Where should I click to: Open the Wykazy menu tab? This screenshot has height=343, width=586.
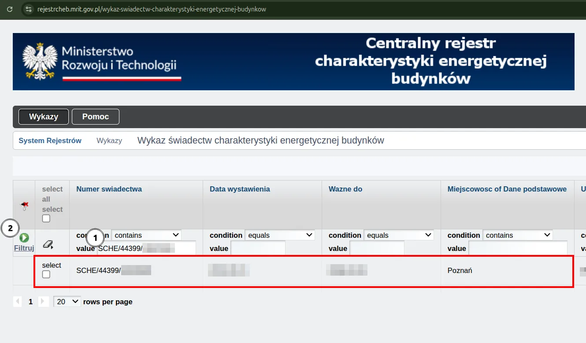pos(44,117)
